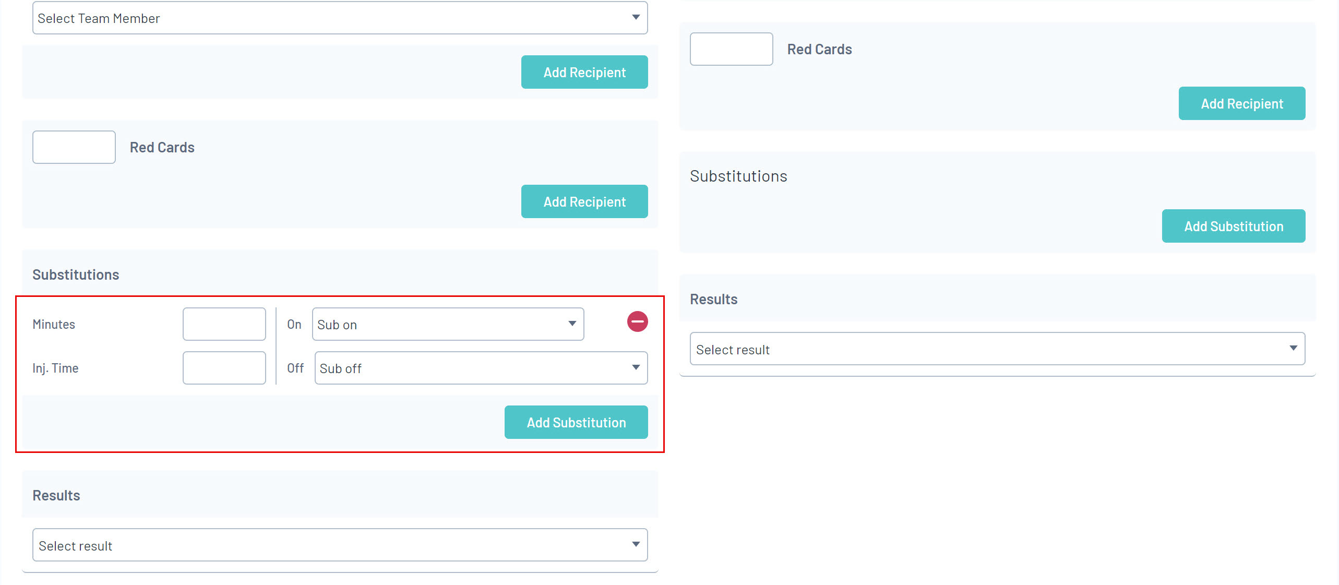1339x585 pixels.
Task: Click left Add Substitution button
Action: coord(576,422)
